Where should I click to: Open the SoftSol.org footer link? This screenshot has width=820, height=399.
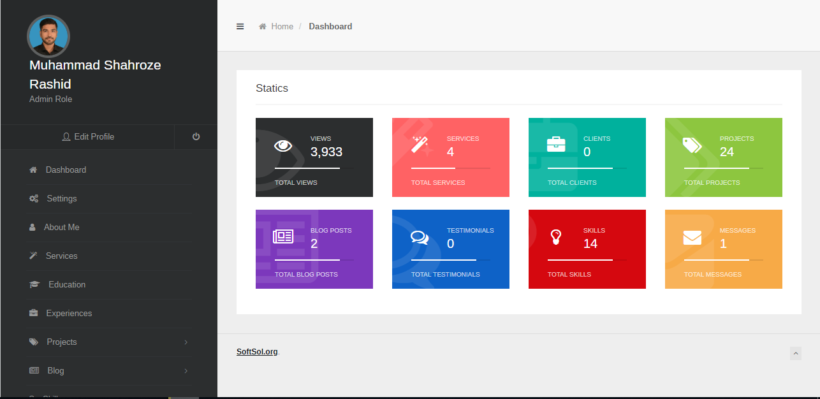coord(257,351)
